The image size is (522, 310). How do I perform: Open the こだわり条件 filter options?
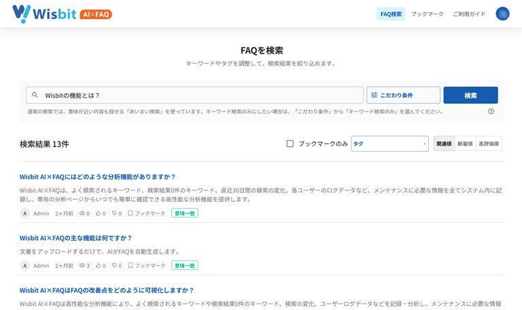[x=403, y=95]
